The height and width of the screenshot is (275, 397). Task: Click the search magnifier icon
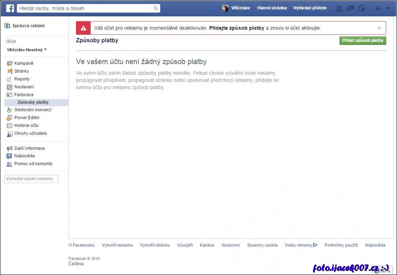tap(156, 8)
